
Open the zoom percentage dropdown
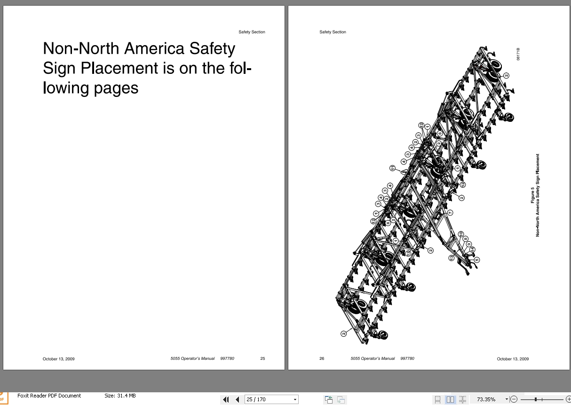point(507,399)
